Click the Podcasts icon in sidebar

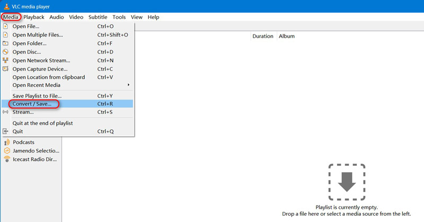(7, 142)
